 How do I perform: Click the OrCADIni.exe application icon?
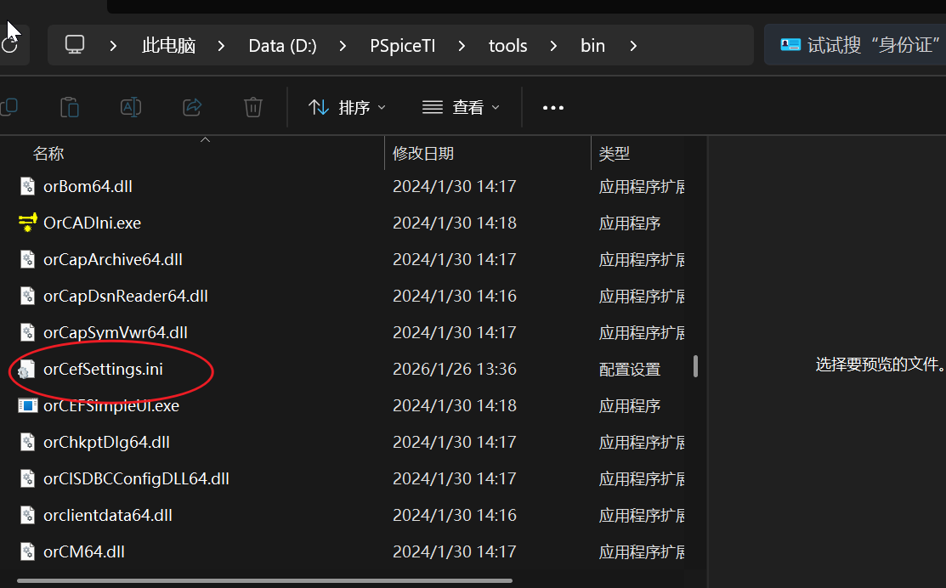click(x=28, y=223)
